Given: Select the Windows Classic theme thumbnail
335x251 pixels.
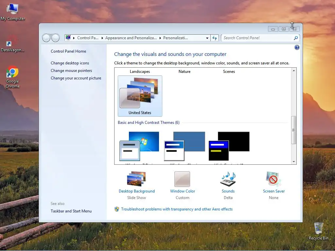Looking at the screenshot, I should [185, 146].
